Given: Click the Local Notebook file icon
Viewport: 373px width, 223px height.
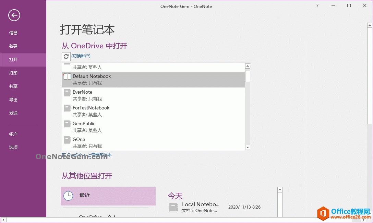Looking at the screenshot, I should [x=173, y=207].
